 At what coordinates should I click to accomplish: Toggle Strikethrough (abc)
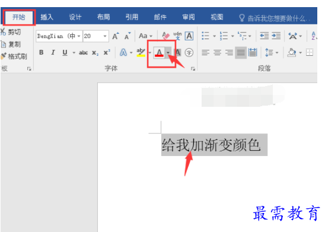(x=83, y=53)
